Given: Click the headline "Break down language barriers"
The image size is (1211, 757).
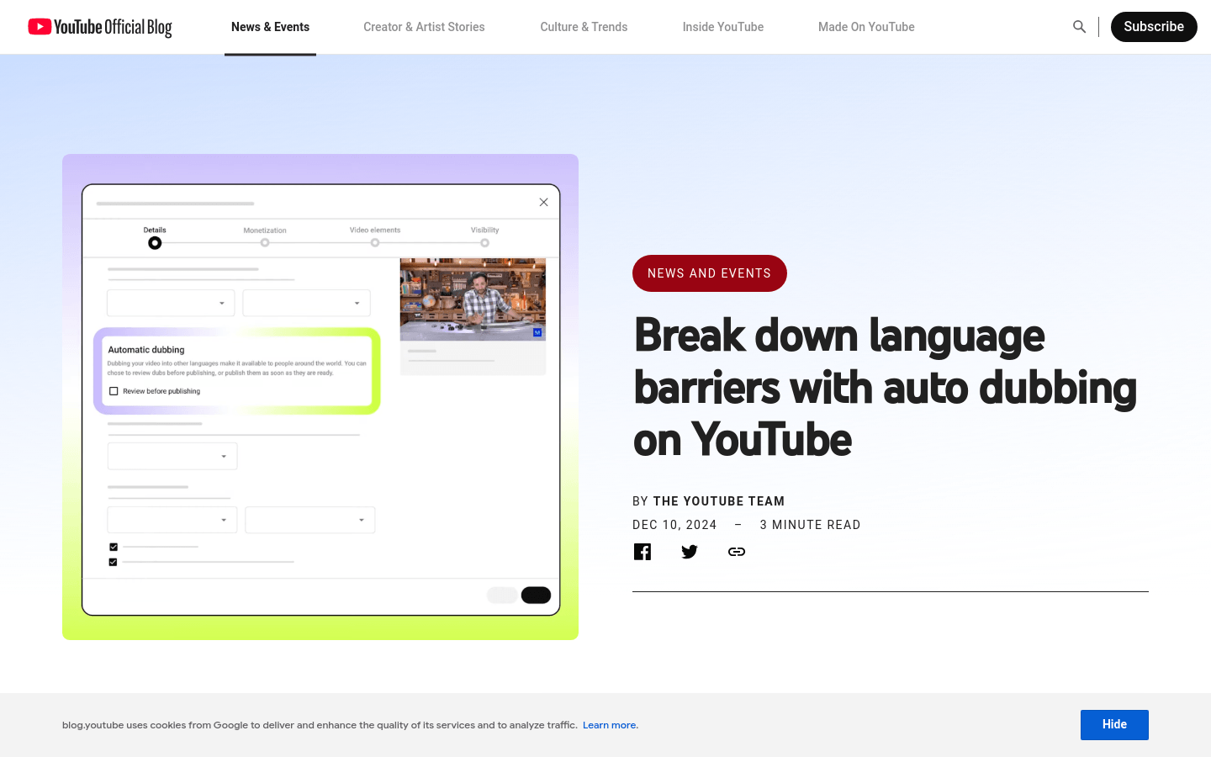Looking at the screenshot, I should point(885,387).
